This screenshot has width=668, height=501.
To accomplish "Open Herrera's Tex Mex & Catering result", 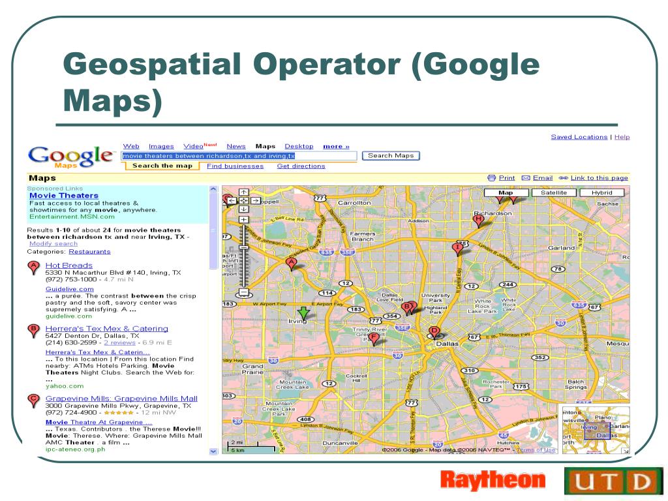I will click(107, 329).
